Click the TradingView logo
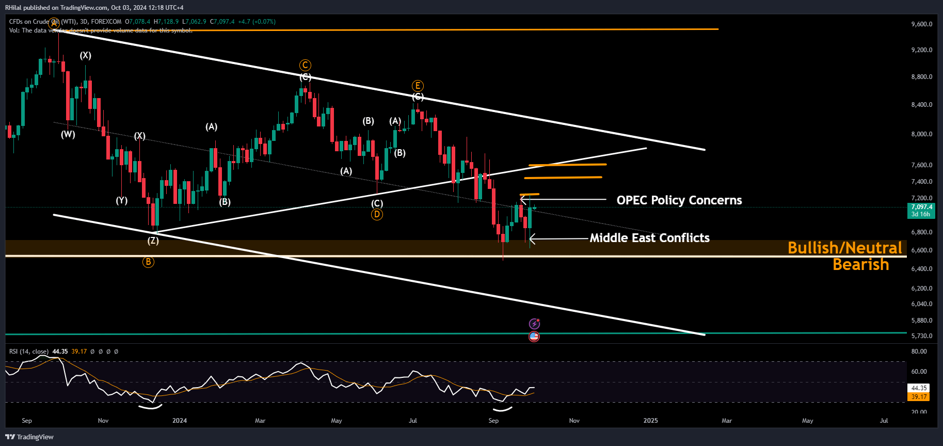This screenshot has height=446, width=943. point(29,437)
